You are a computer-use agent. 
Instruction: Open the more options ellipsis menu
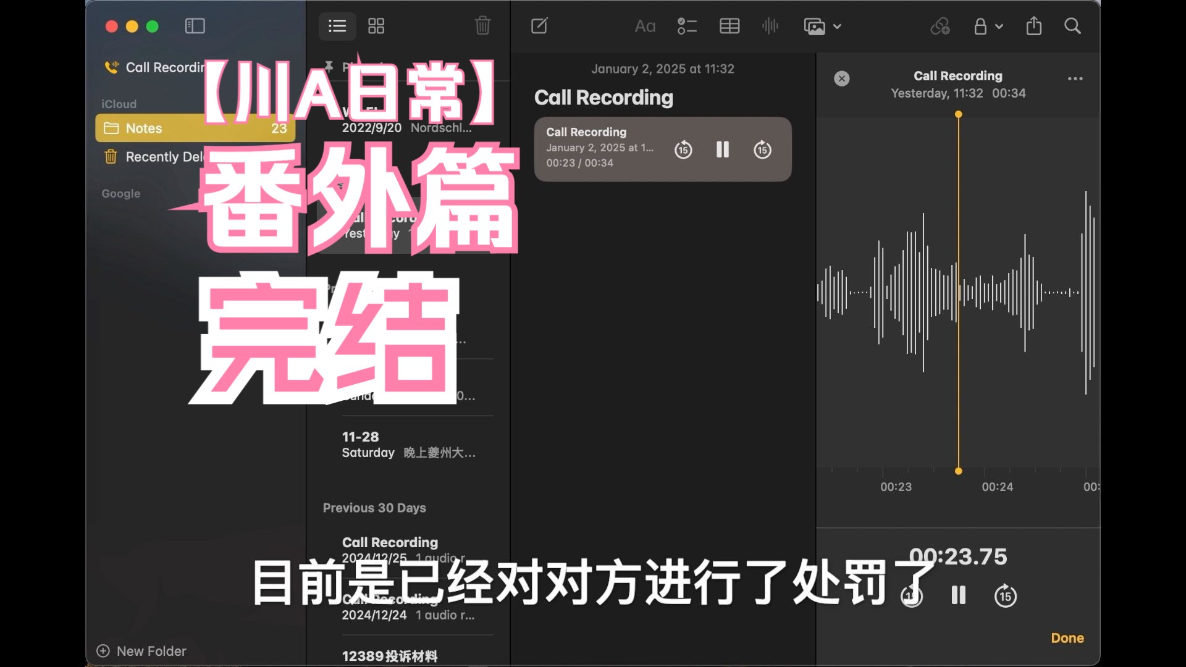[1075, 79]
